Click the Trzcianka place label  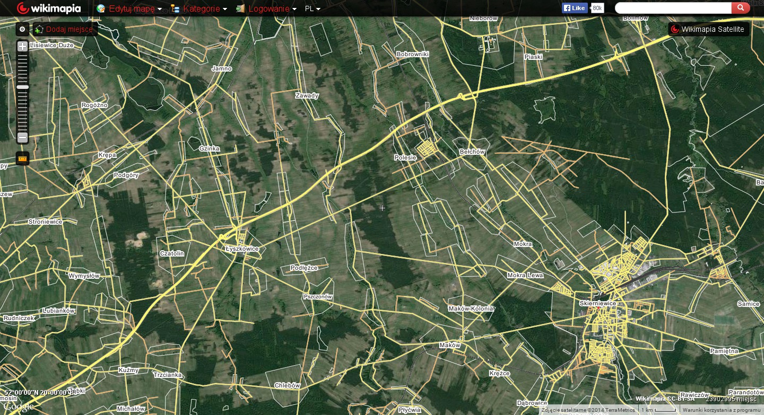[x=167, y=375]
